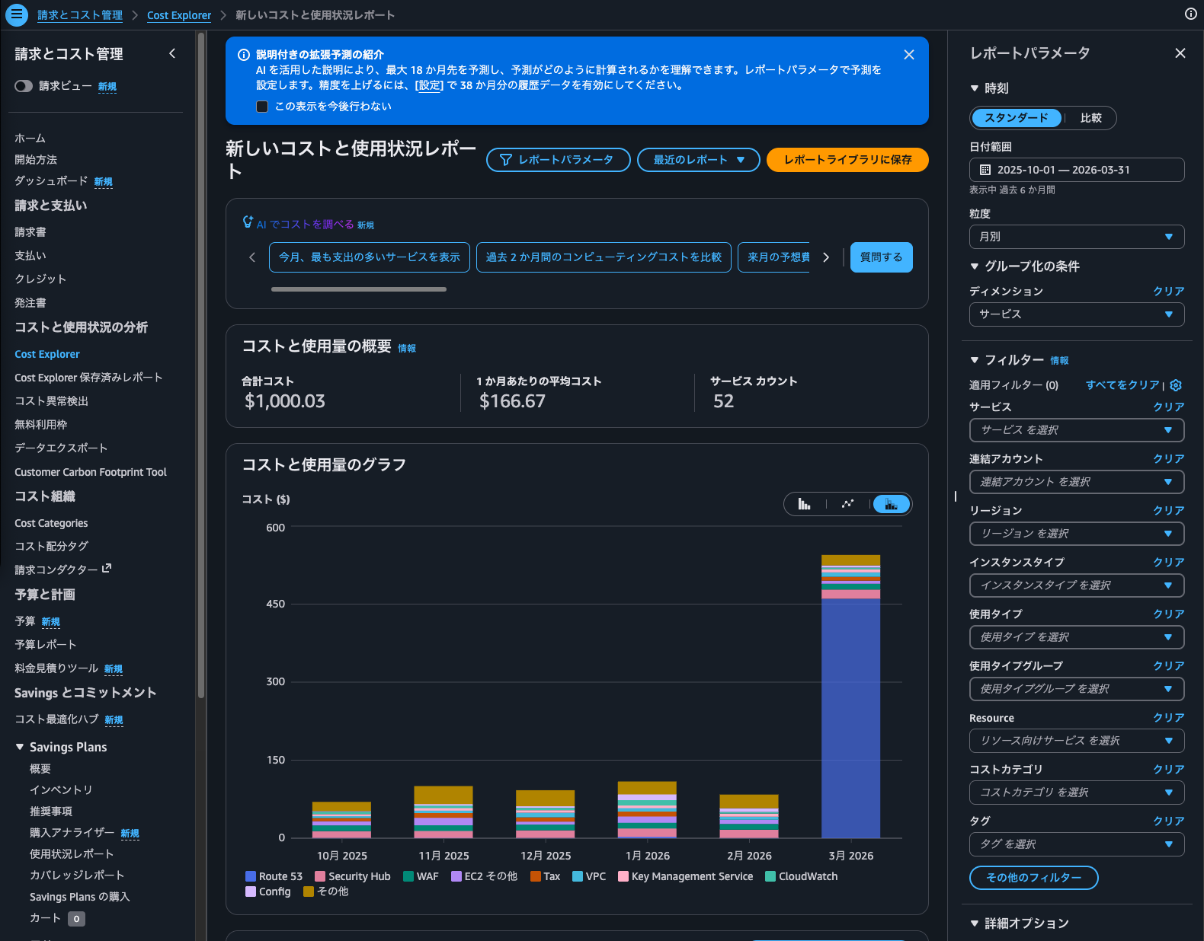Select the line chart view icon
The height and width of the screenshot is (941, 1204).
[x=847, y=504]
